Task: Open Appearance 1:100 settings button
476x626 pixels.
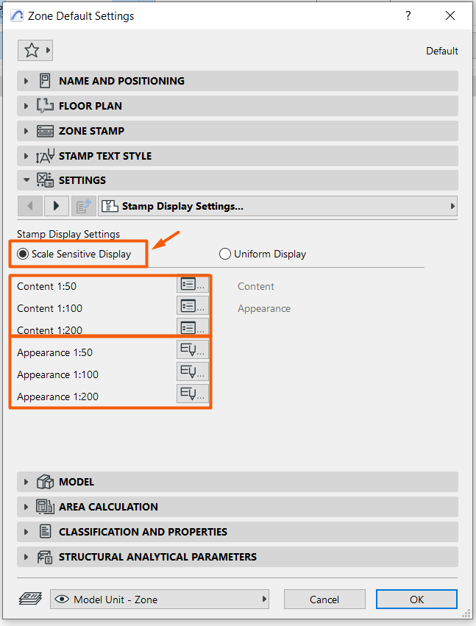Action: (x=193, y=372)
